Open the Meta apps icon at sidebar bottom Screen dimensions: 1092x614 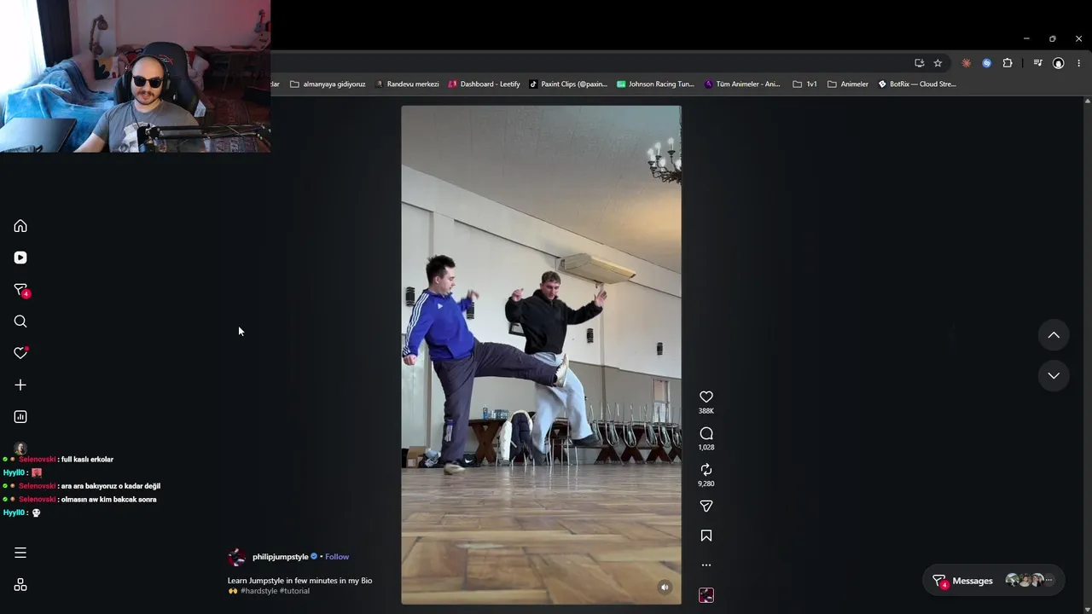pyautogui.click(x=20, y=585)
